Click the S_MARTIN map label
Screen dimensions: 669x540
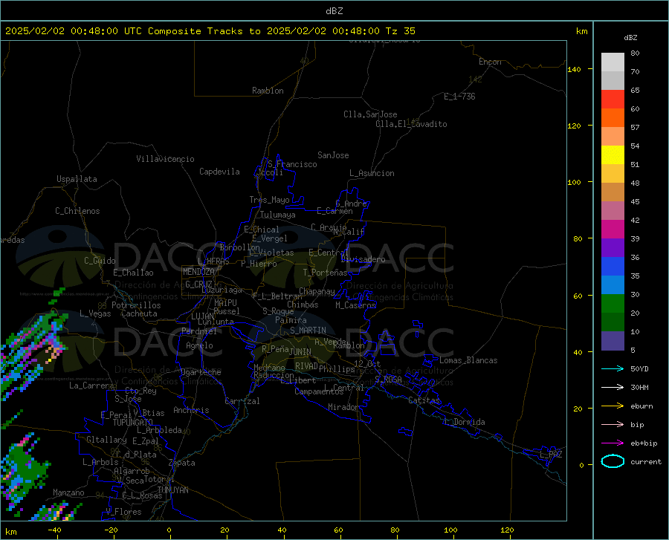(308, 331)
